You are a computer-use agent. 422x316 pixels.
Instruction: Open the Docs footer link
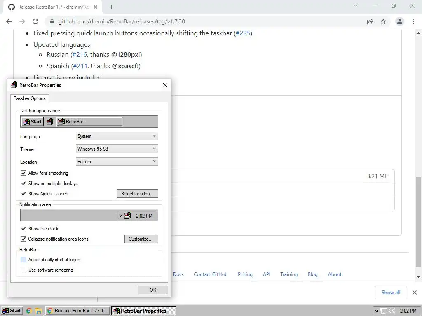178,274
